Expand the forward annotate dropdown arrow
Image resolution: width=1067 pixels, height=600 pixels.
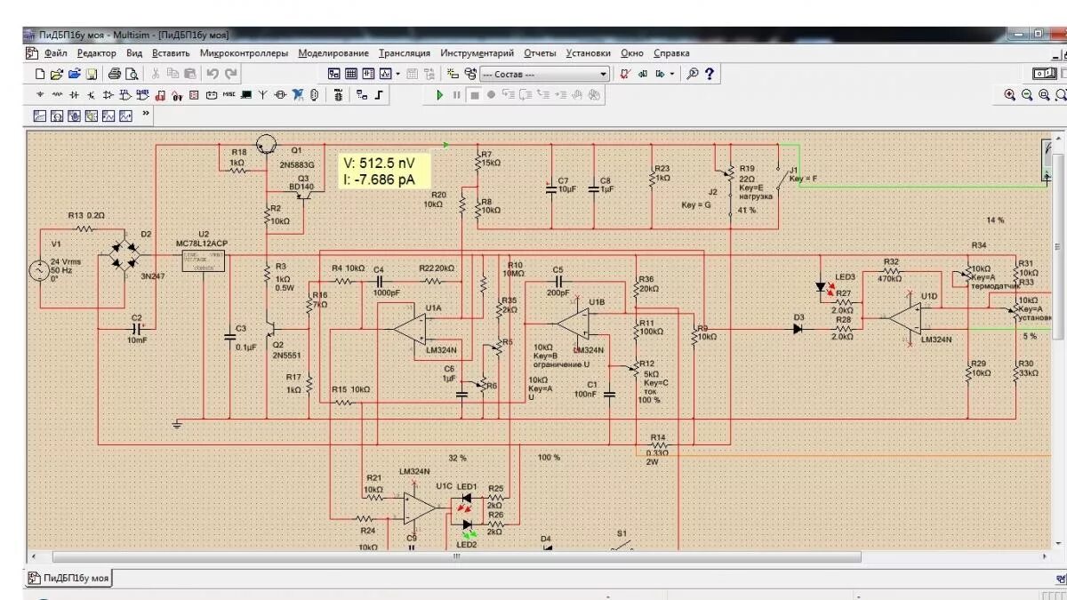point(672,74)
